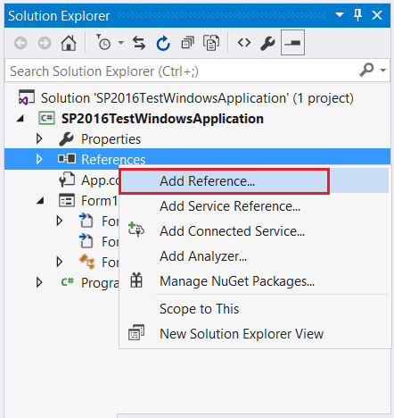Click the Properties wrench icon in the tree

[66, 139]
